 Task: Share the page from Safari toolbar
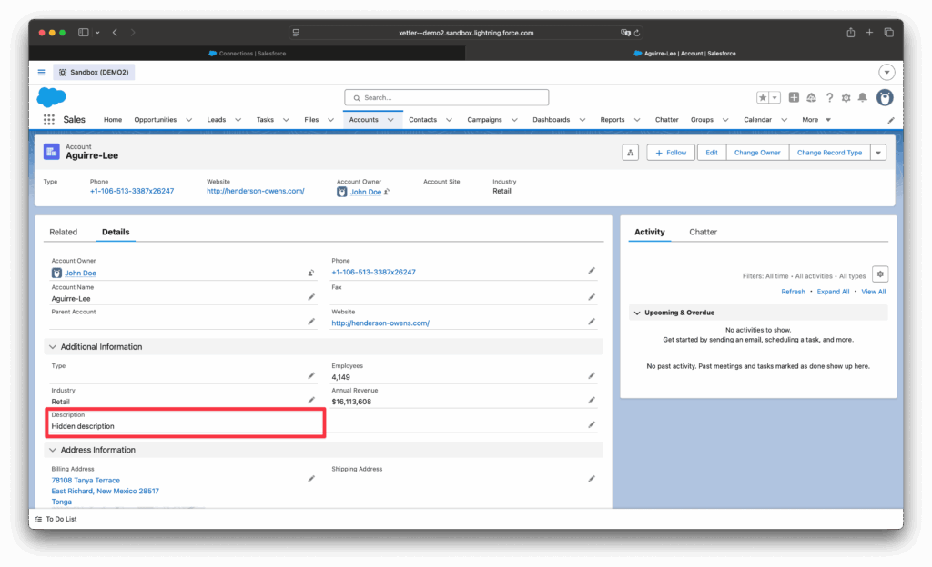[851, 33]
